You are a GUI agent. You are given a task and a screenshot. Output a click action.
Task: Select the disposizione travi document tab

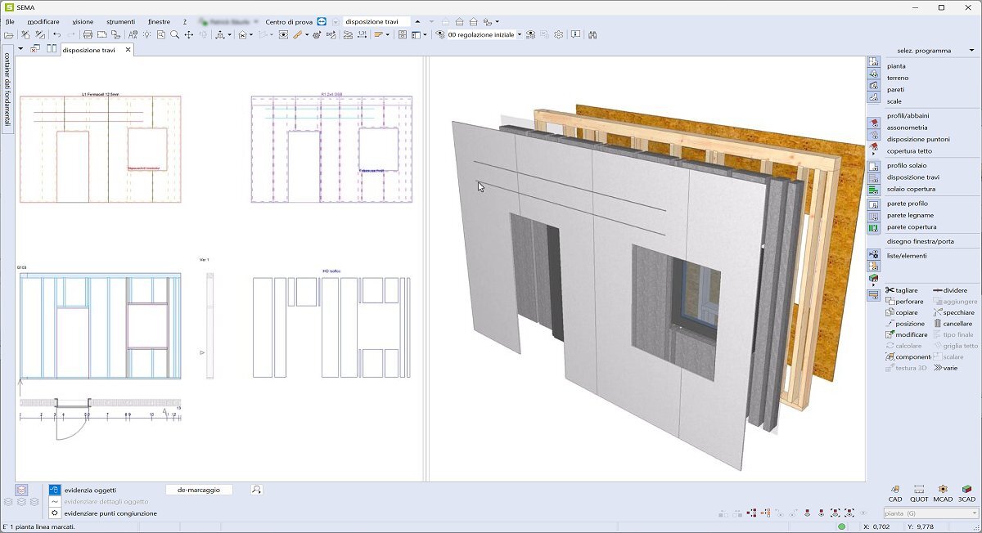tap(88, 50)
